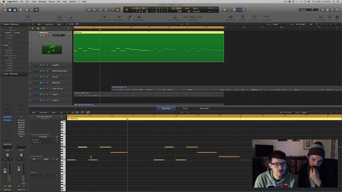The height and width of the screenshot is (192, 342).
Task: Open the Colors palette icon
Action: 337,17
